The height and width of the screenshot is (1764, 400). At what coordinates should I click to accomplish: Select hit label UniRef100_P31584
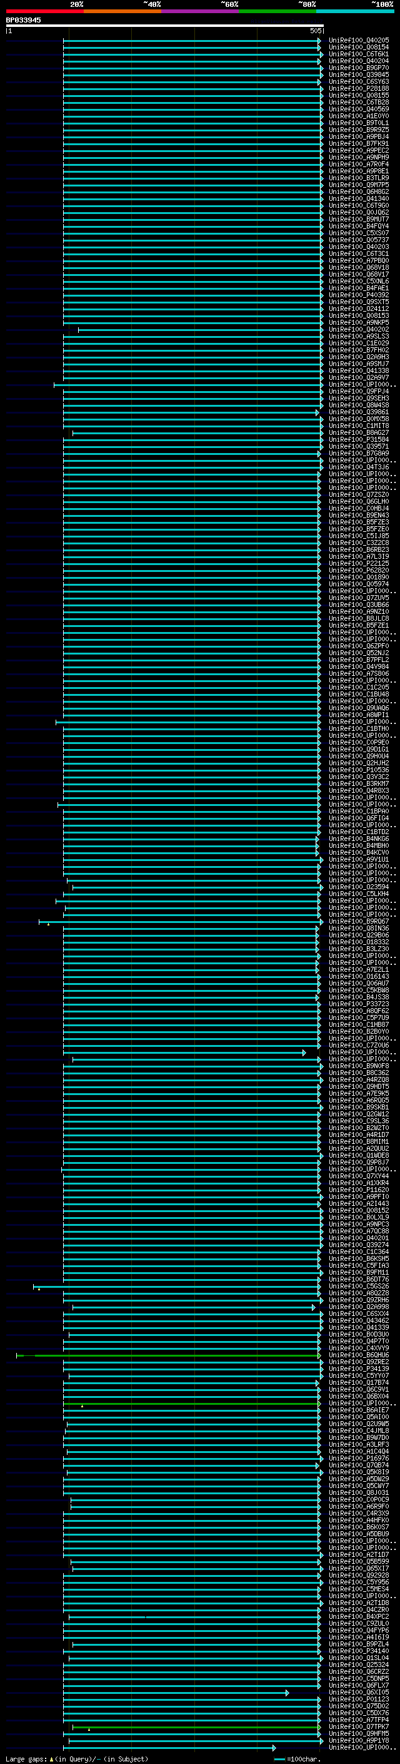tap(359, 439)
